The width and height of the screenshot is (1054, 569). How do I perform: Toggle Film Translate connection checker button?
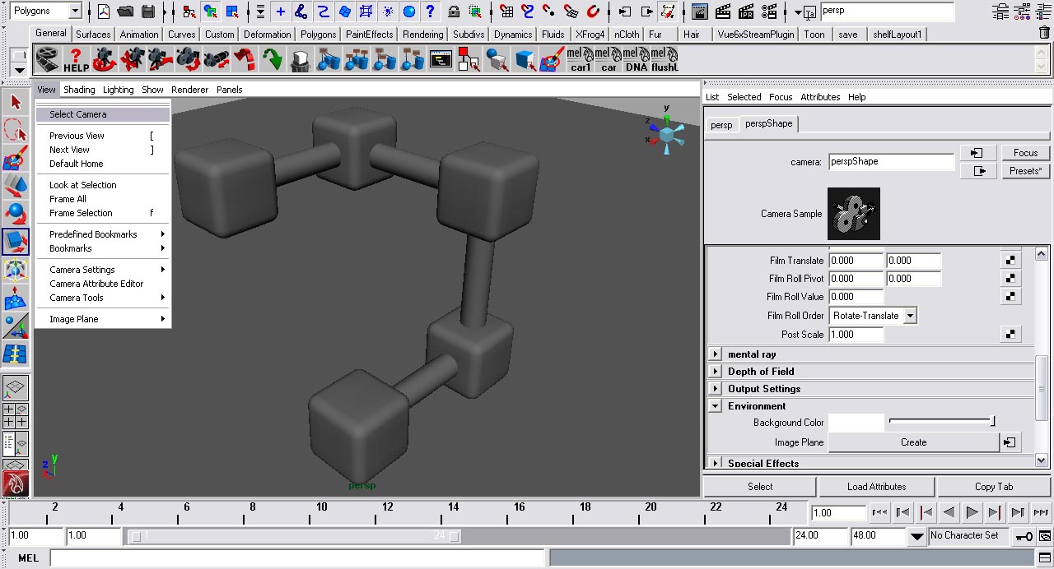tap(1010, 261)
